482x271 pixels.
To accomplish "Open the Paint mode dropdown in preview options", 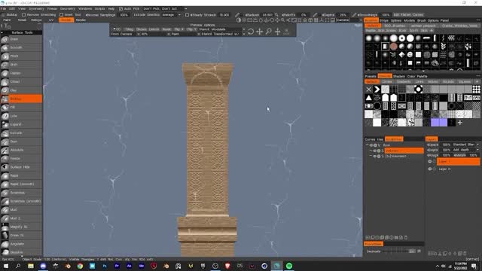I will point(186,34).
